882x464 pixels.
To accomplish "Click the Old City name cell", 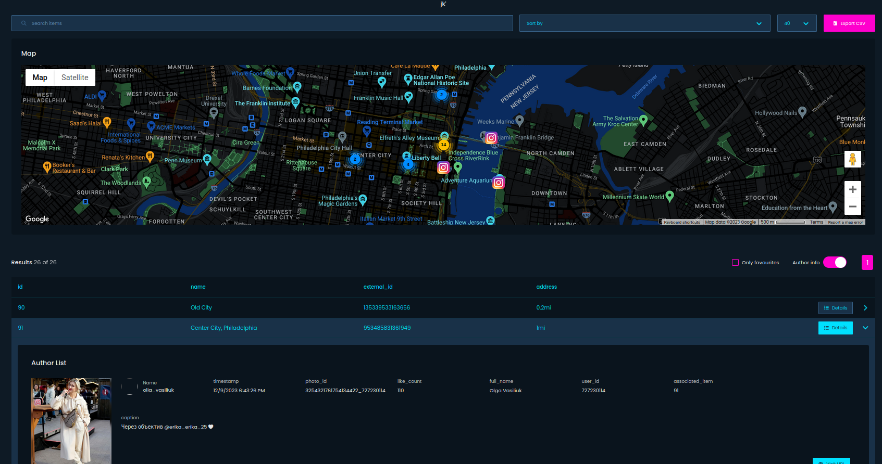I will click(x=201, y=308).
